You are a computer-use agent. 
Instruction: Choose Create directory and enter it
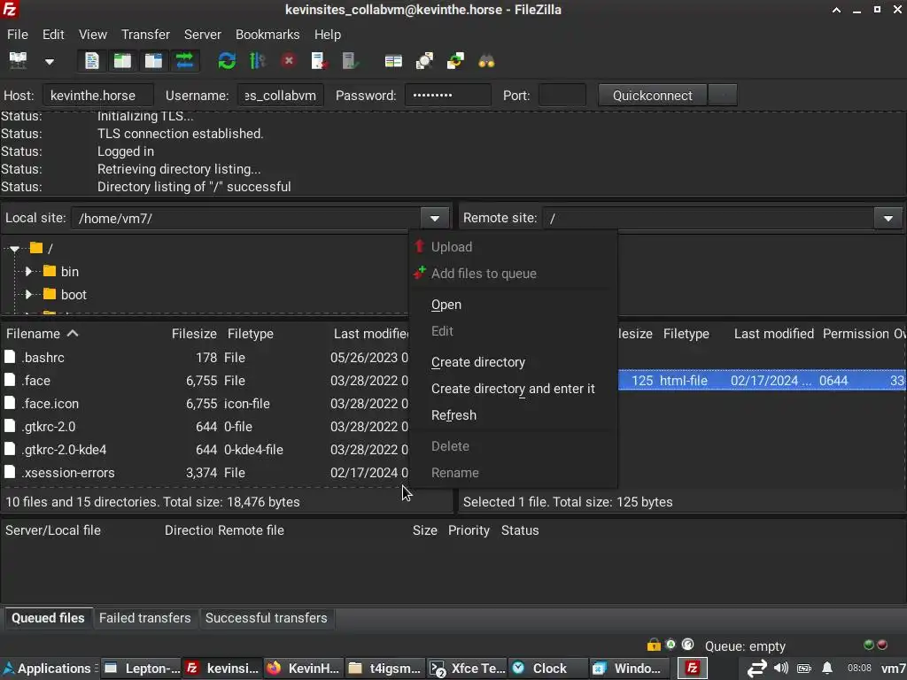click(513, 389)
